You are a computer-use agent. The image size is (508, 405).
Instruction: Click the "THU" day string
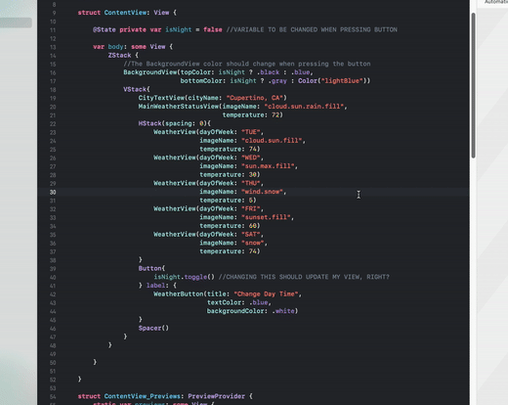[251, 183]
